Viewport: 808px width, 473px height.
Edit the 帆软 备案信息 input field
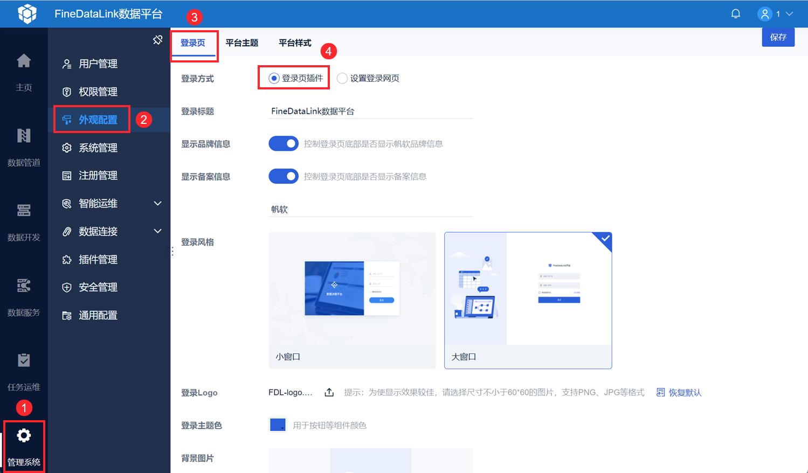coord(370,210)
